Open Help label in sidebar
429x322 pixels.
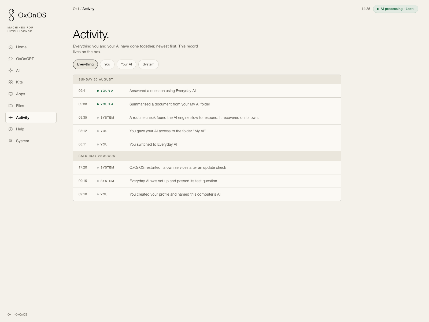point(20,129)
